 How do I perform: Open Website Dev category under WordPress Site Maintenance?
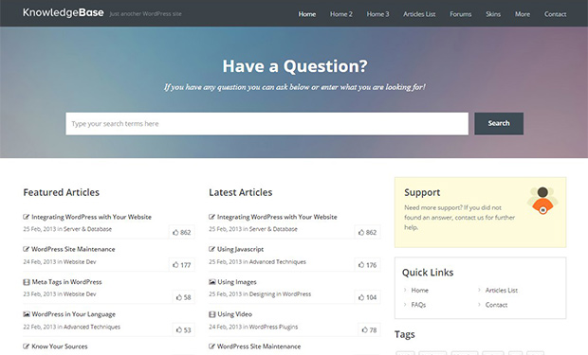pos(80,262)
